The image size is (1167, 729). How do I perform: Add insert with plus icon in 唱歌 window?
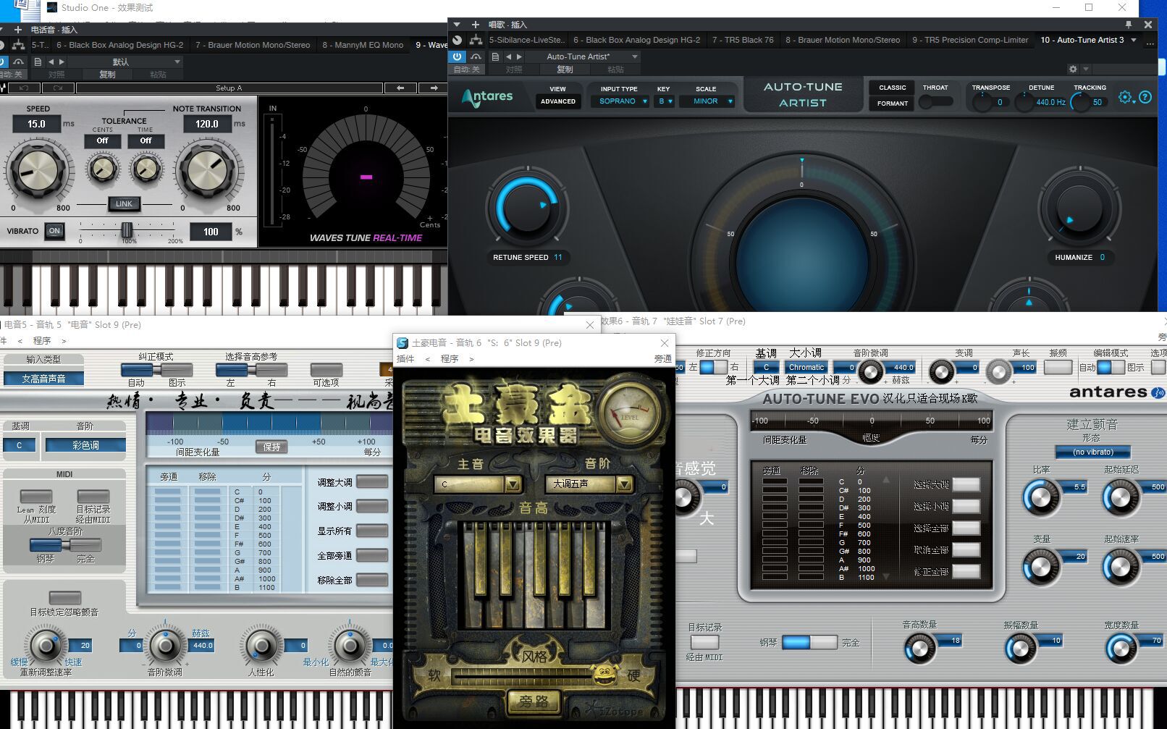point(475,25)
